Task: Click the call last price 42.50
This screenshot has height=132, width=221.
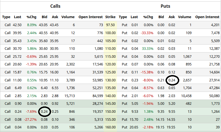Action: 17,25
